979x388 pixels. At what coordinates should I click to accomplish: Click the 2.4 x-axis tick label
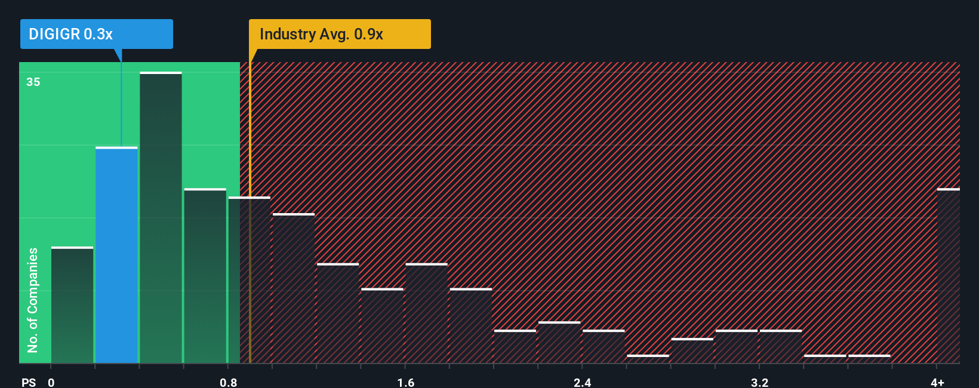pos(582,382)
